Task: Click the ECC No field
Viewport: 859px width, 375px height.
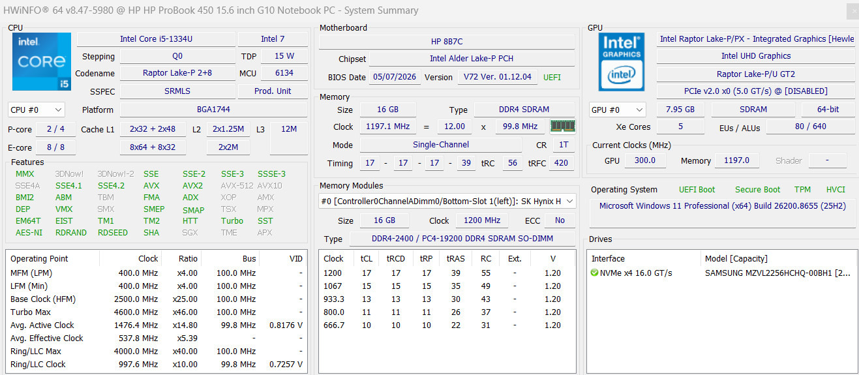Action: point(560,220)
